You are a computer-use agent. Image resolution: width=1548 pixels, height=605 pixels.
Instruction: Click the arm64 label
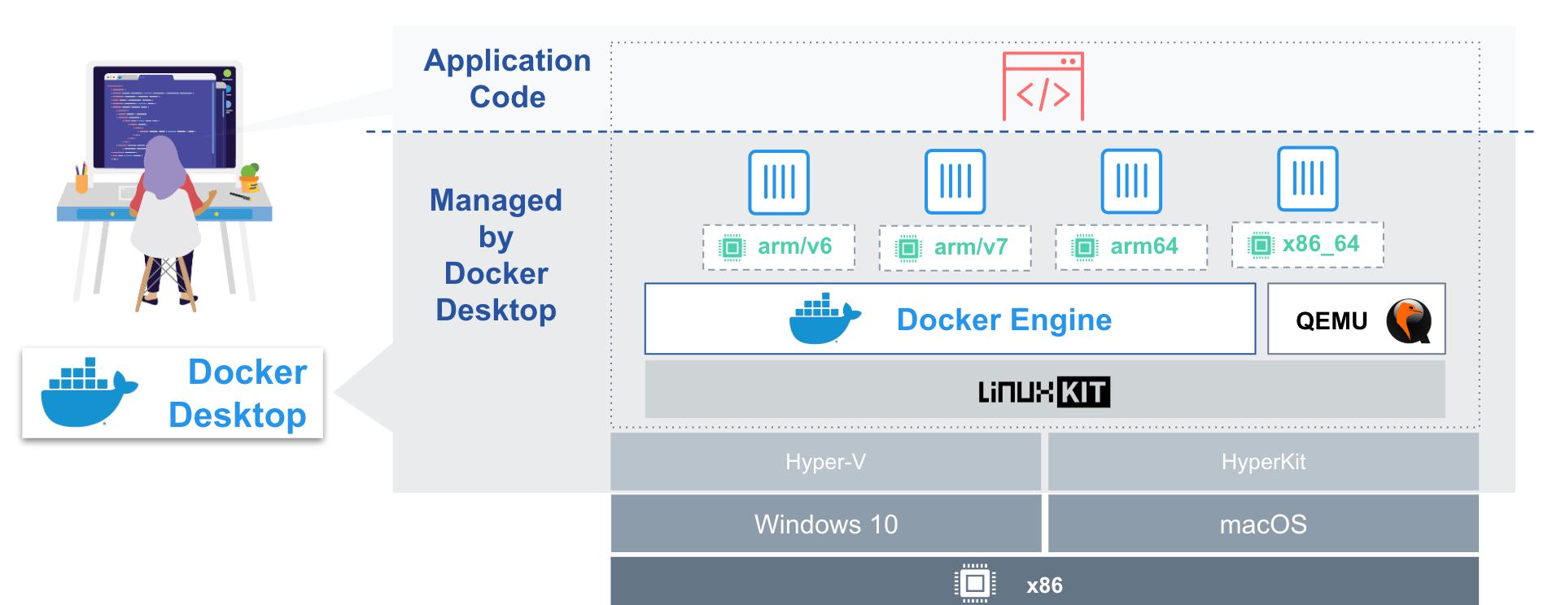(x=1144, y=246)
